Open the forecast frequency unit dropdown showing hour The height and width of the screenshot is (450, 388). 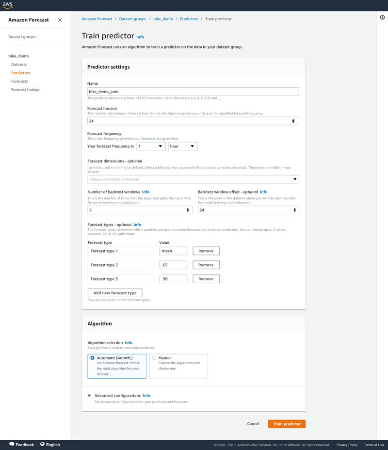pos(183,146)
